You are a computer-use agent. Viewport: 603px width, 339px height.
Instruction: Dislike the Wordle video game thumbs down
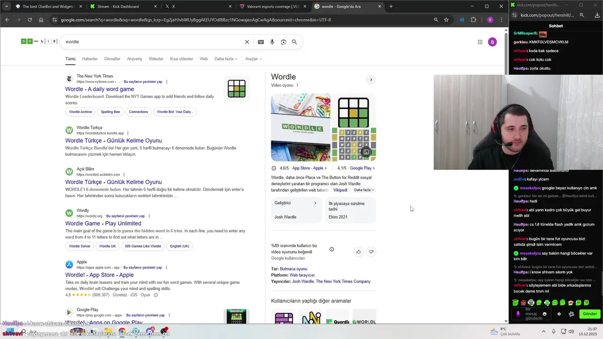[371, 252]
